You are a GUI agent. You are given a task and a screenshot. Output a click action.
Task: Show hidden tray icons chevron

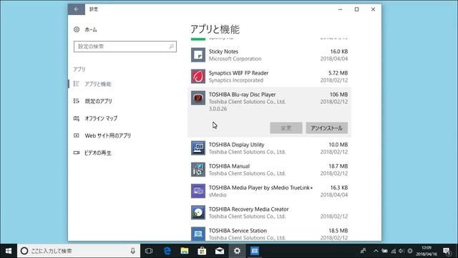pyautogui.click(x=376, y=251)
